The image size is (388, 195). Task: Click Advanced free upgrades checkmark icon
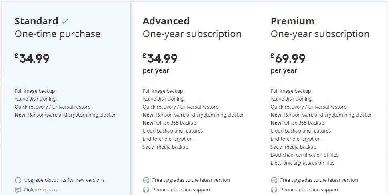pyautogui.click(x=146, y=180)
